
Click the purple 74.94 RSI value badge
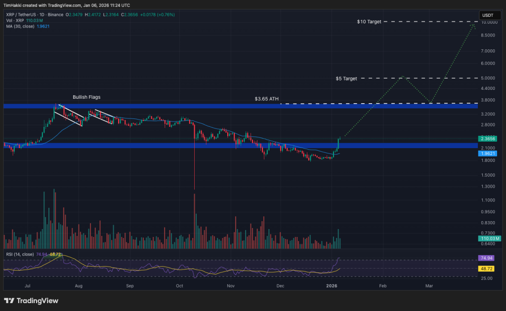tap(487, 258)
